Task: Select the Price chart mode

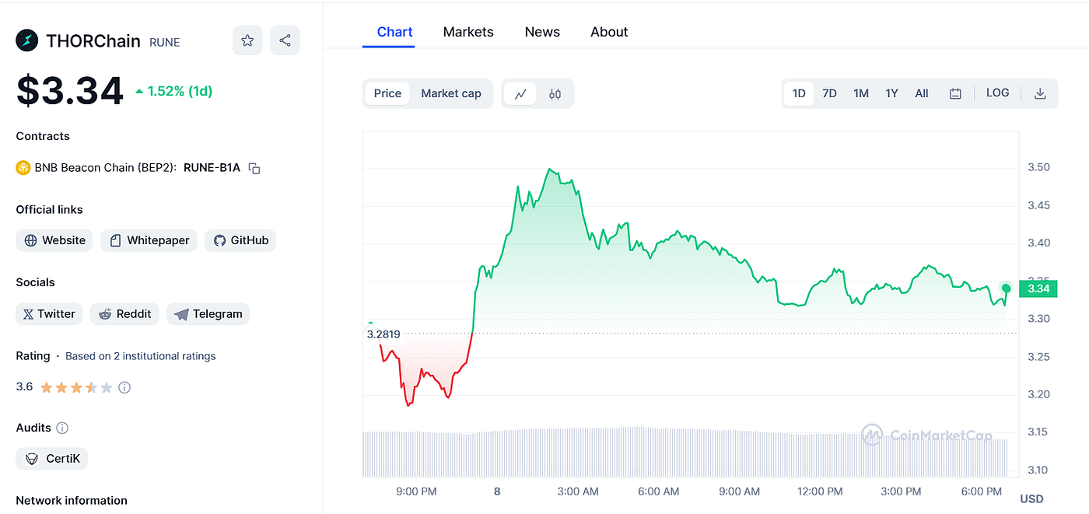Action: point(387,93)
